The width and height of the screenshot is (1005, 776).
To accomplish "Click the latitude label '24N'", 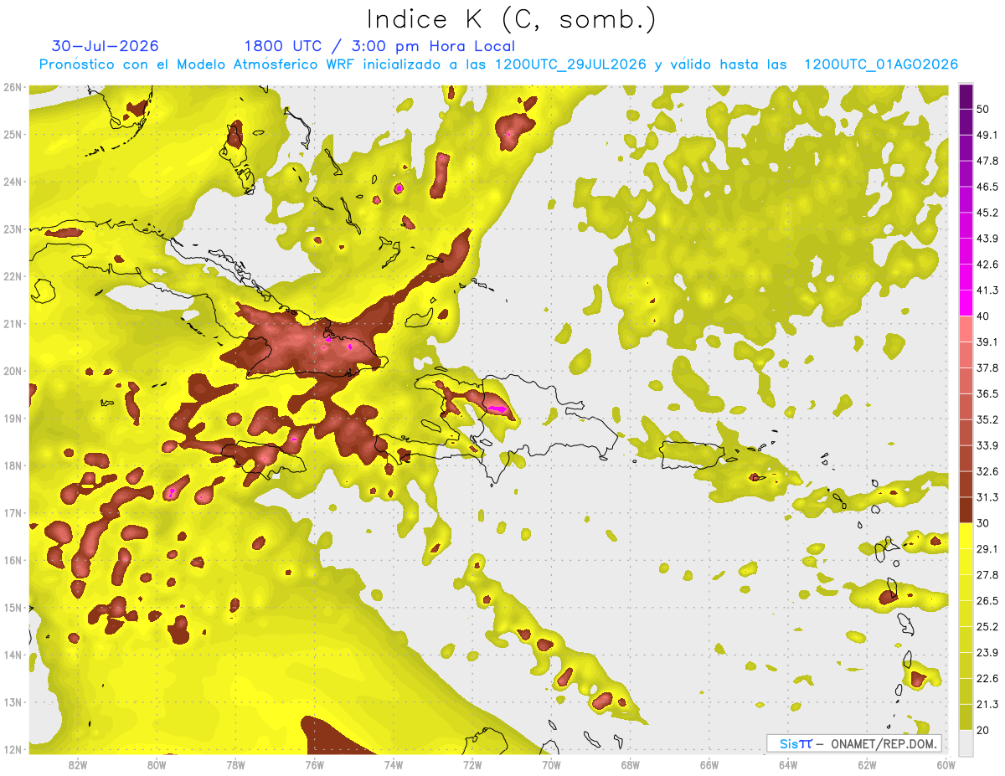I will pyautogui.click(x=12, y=182).
